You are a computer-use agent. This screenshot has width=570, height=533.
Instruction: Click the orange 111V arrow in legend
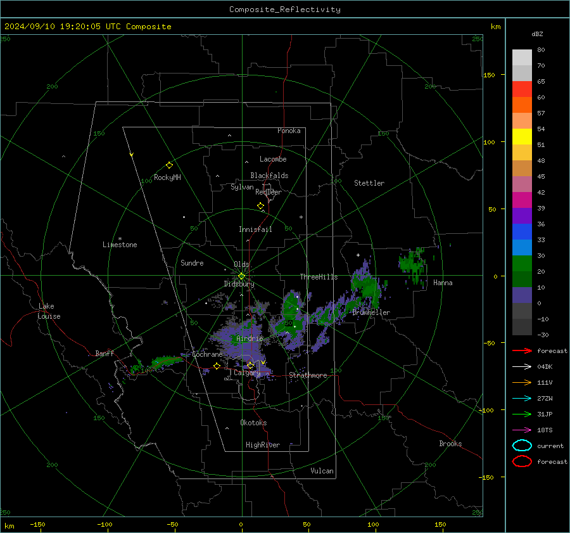(x=522, y=382)
